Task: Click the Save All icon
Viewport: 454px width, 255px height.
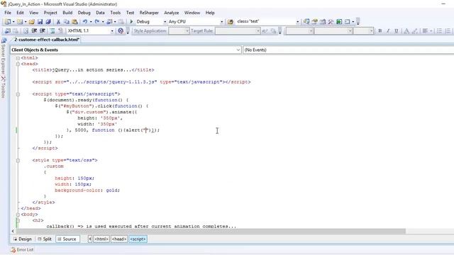Action: tap(48, 22)
